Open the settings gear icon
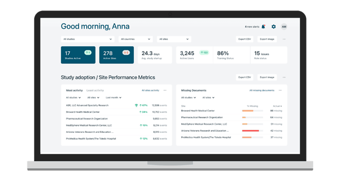This screenshot has height=176, width=340. tap(274, 26)
